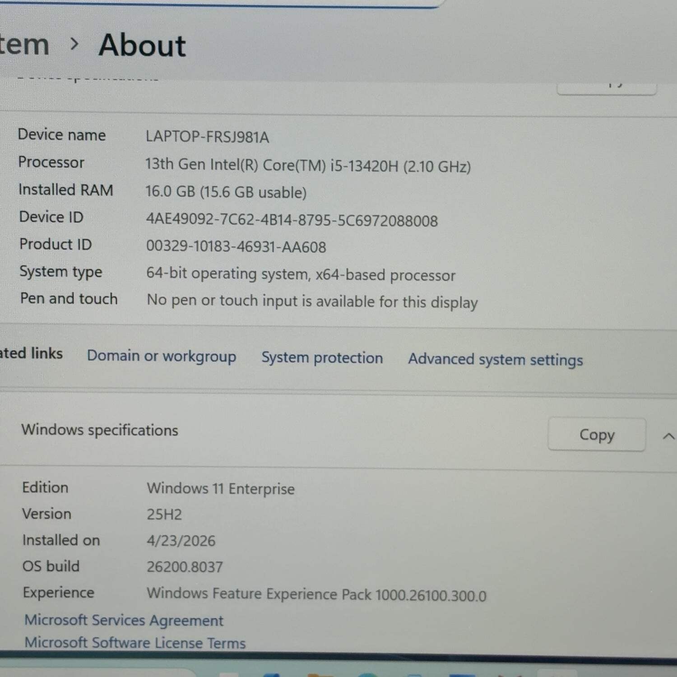
Task: Select the version value 25H2
Action: coord(164,515)
